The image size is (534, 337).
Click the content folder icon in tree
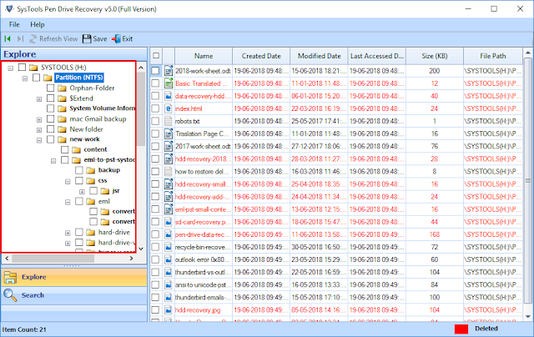(x=76, y=150)
